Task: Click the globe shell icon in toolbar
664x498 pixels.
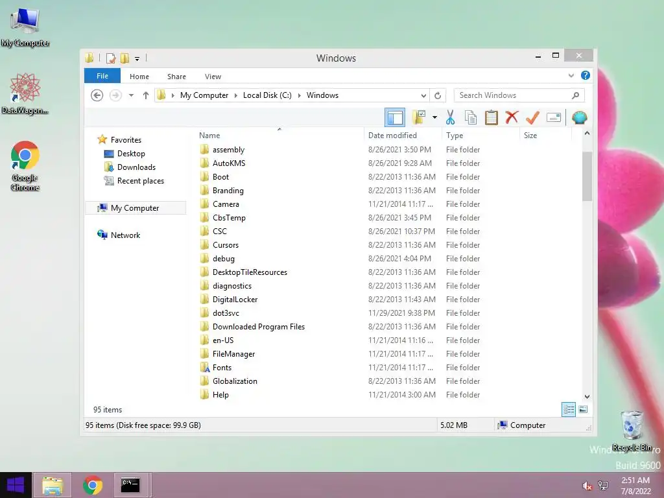Action: coord(579,117)
